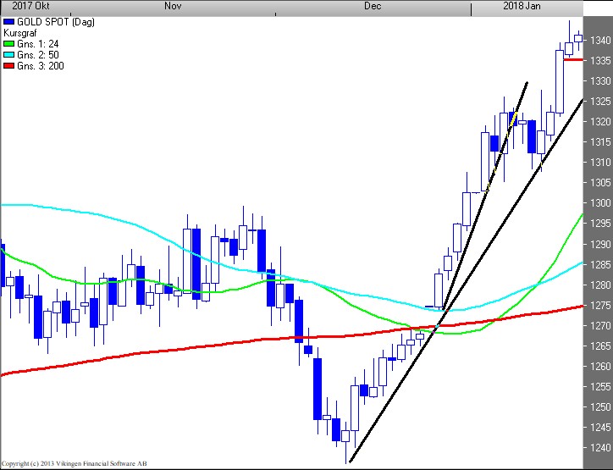613x470 pixels.
Task: Select the 'Gns. 3: 200' label
Action: point(41,66)
